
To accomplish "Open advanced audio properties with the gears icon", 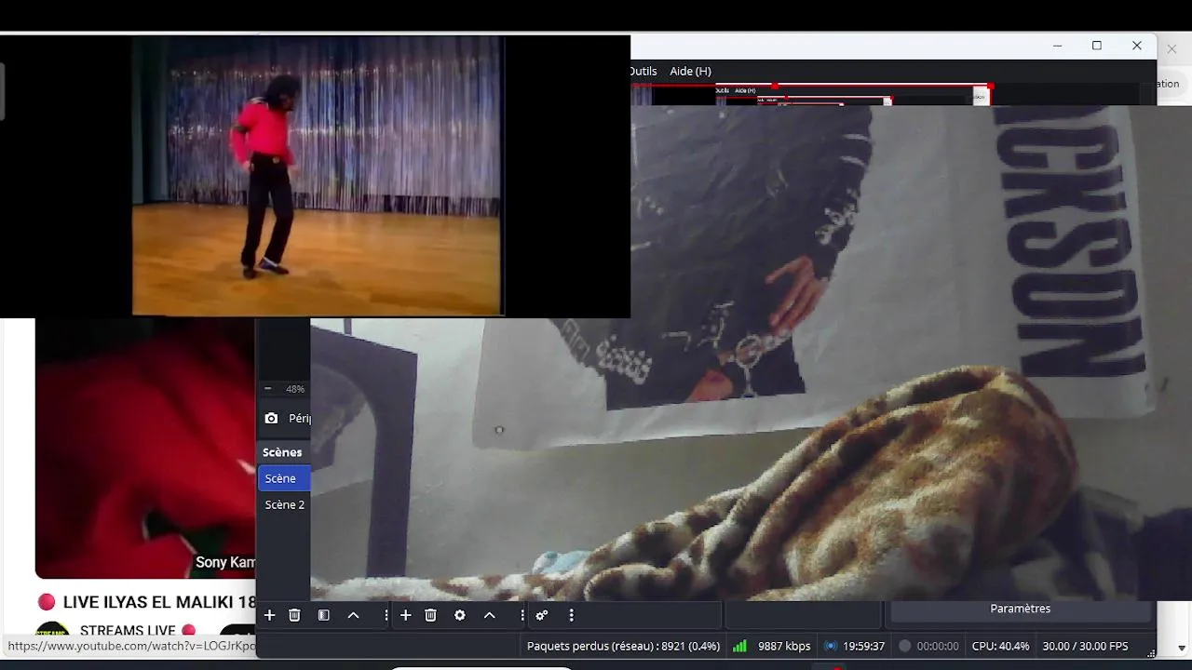I will pos(542,615).
